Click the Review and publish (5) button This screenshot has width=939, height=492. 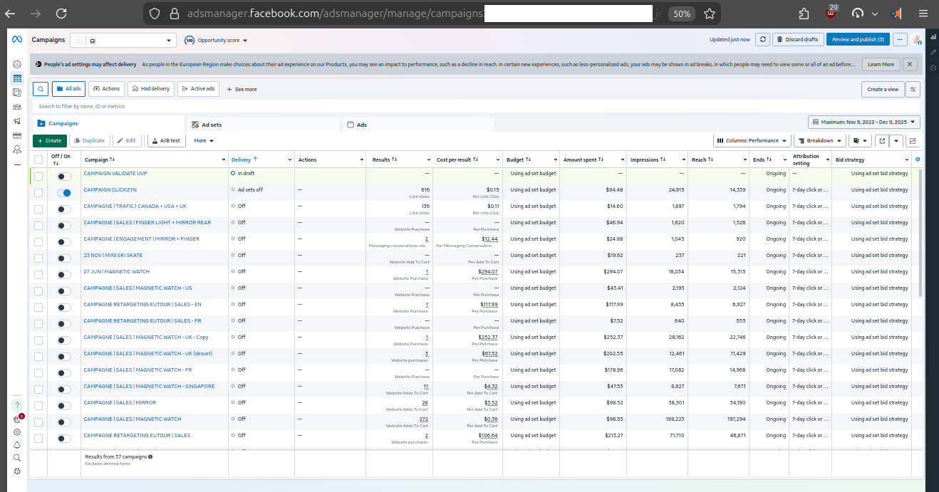(x=858, y=40)
